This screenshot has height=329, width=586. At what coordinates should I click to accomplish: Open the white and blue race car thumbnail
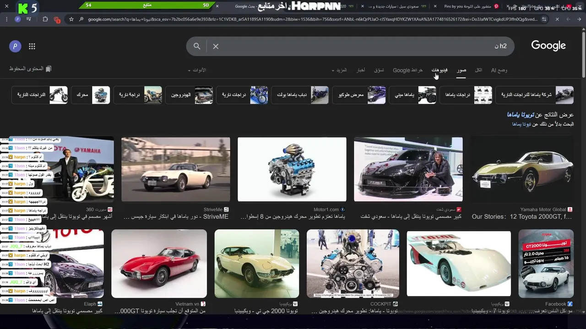tap(459, 264)
